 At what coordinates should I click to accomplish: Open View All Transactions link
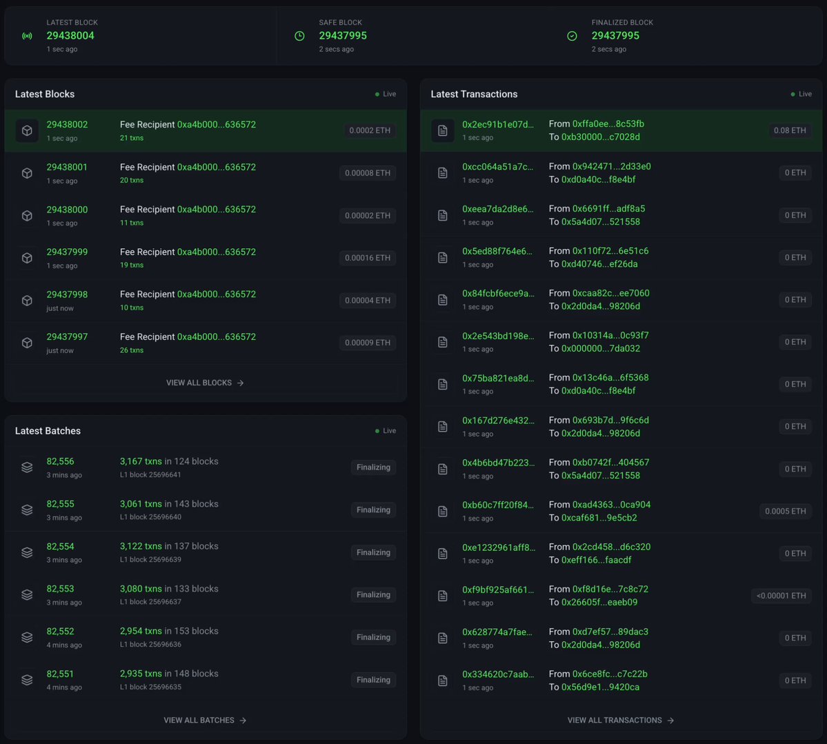click(x=620, y=721)
